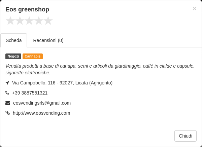
Task: Close dialog with the X button
Action: click(x=194, y=8)
